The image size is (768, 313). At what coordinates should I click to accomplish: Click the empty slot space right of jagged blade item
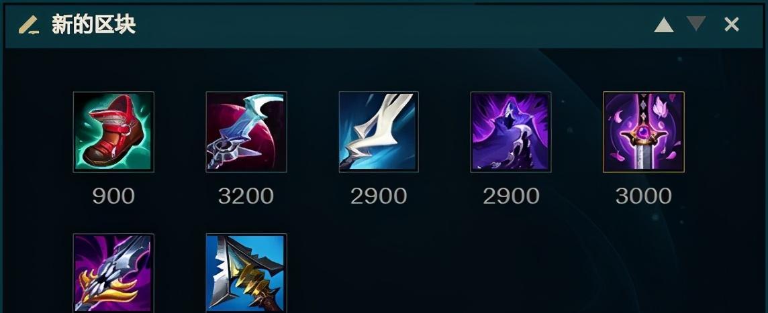point(379,273)
